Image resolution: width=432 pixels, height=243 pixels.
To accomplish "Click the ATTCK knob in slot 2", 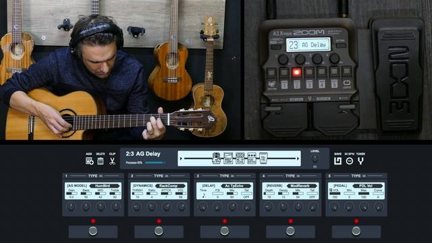I will (167, 207).
